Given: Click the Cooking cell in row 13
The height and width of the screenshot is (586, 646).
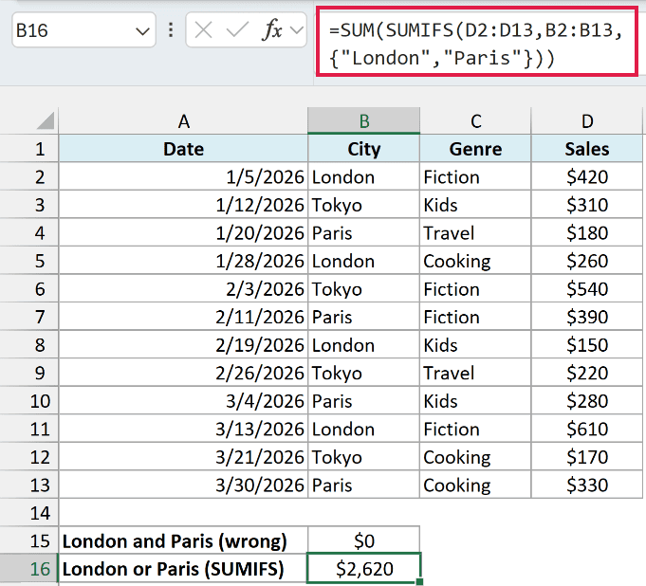Looking at the screenshot, I should pyautogui.click(x=475, y=485).
